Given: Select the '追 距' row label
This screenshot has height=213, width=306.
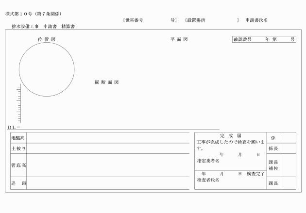Looking at the screenshot, I should click(18, 183).
